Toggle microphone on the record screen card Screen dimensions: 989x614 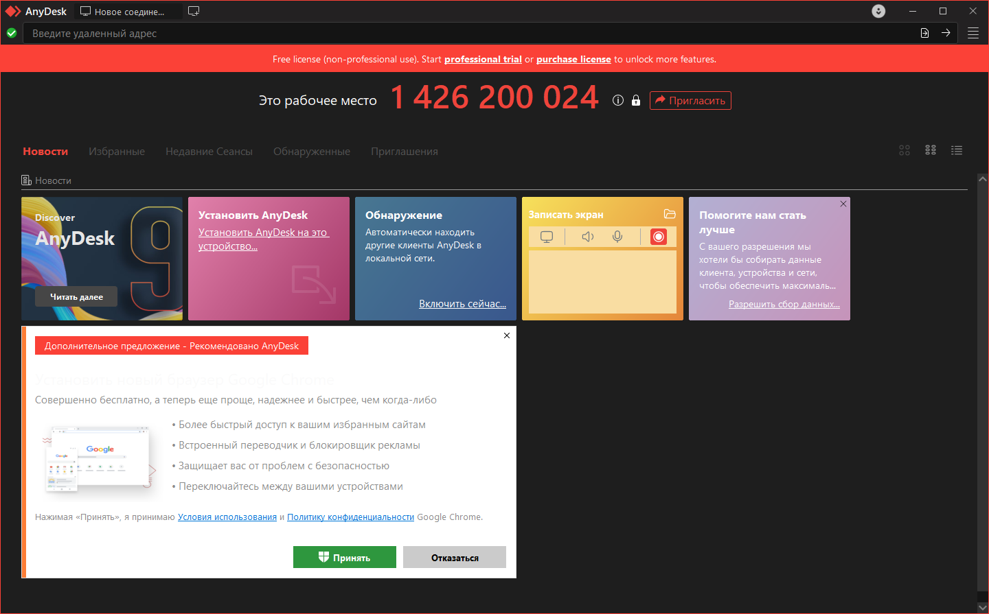(617, 237)
